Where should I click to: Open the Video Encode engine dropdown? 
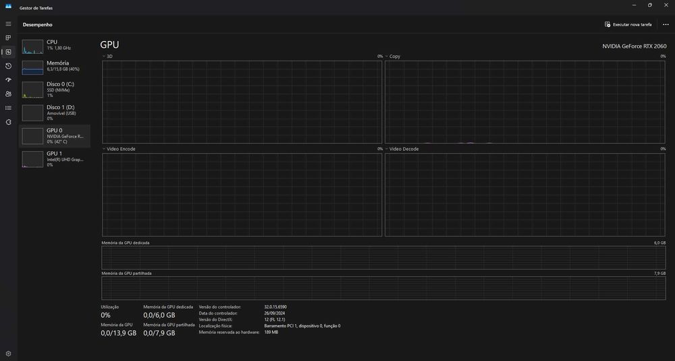pyautogui.click(x=119, y=149)
